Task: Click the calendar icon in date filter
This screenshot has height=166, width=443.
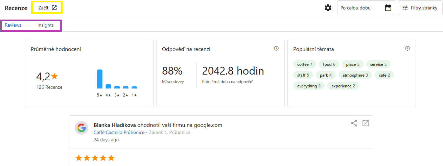Action: coord(388,8)
